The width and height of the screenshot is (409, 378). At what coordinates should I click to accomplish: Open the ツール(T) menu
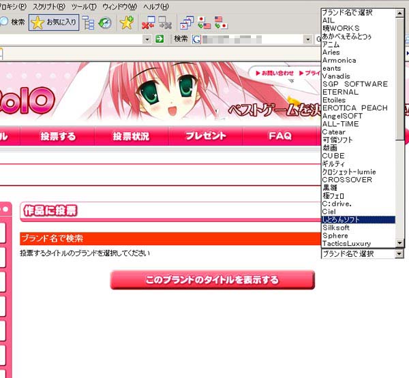[x=84, y=7]
